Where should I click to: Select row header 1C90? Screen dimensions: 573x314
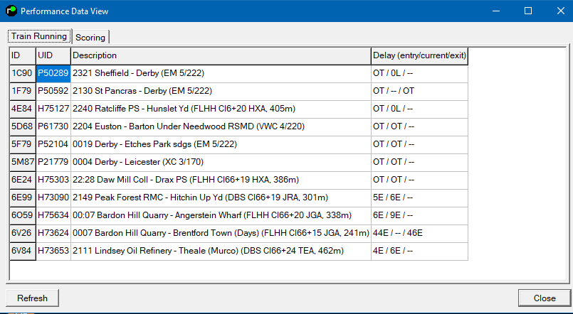pyautogui.click(x=22, y=73)
